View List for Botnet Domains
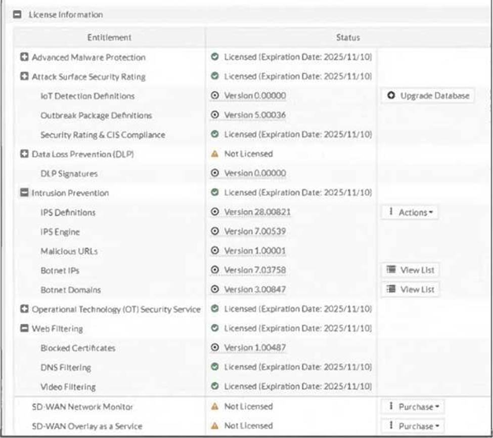This screenshot has height=438, width=493. tap(410, 290)
